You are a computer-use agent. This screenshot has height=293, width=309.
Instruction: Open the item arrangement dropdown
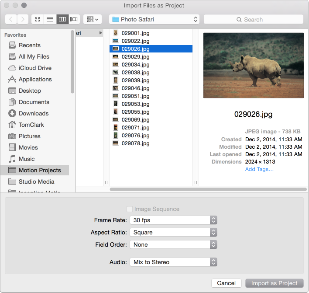coord(93,19)
